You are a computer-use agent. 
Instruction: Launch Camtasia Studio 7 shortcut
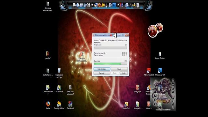pyautogui.click(x=48, y=90)
